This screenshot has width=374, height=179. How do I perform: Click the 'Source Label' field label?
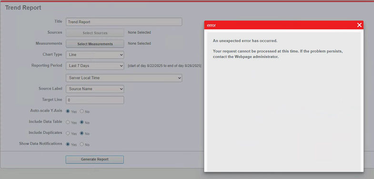coord(51,88)
